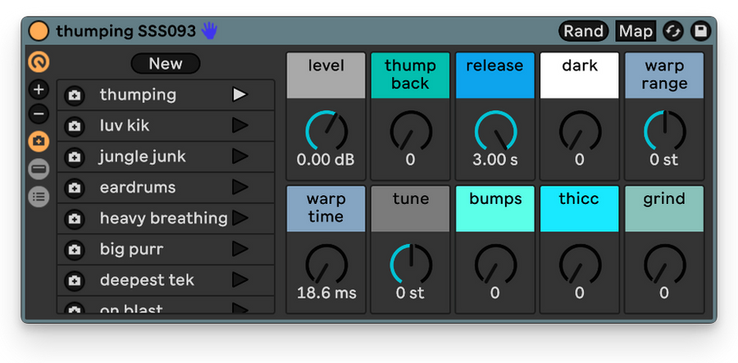Click the orange macro controls icon
The image size is (738, 363).
point(39,61)
